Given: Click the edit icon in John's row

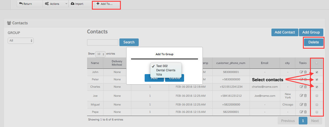Looking at the screenshot, I should click(x=301, y=72).
